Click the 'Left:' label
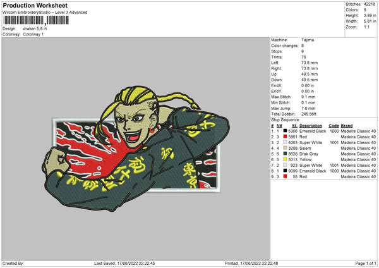 tap(275, 63)
